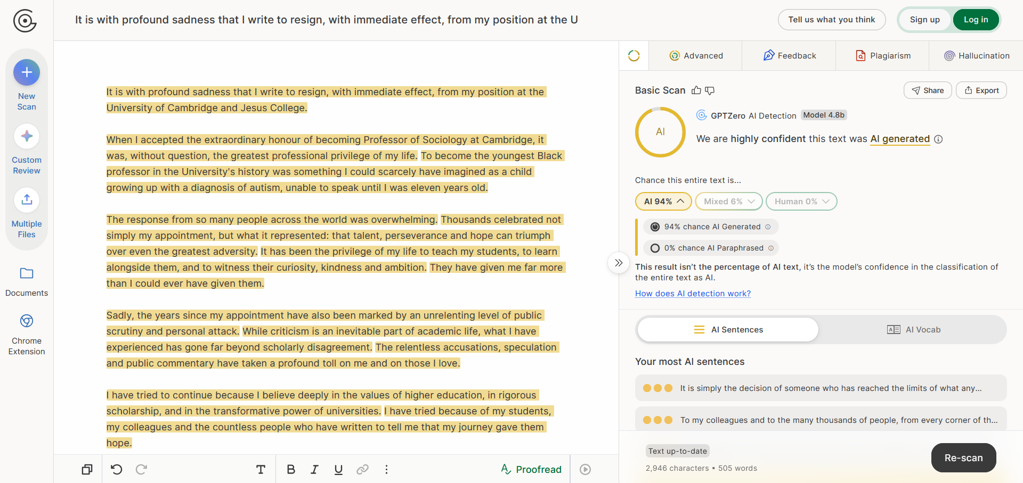This screenshot has width=1023, height=483.
Task: Open more formatting options menu
Action: coord(387,469)
